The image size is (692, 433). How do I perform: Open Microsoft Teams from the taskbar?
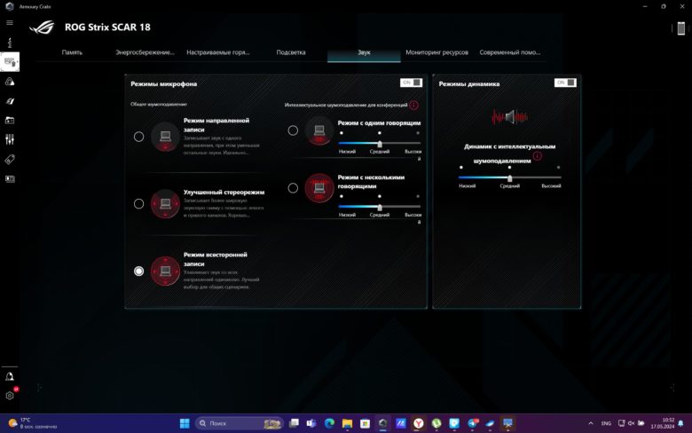[311, 423]
